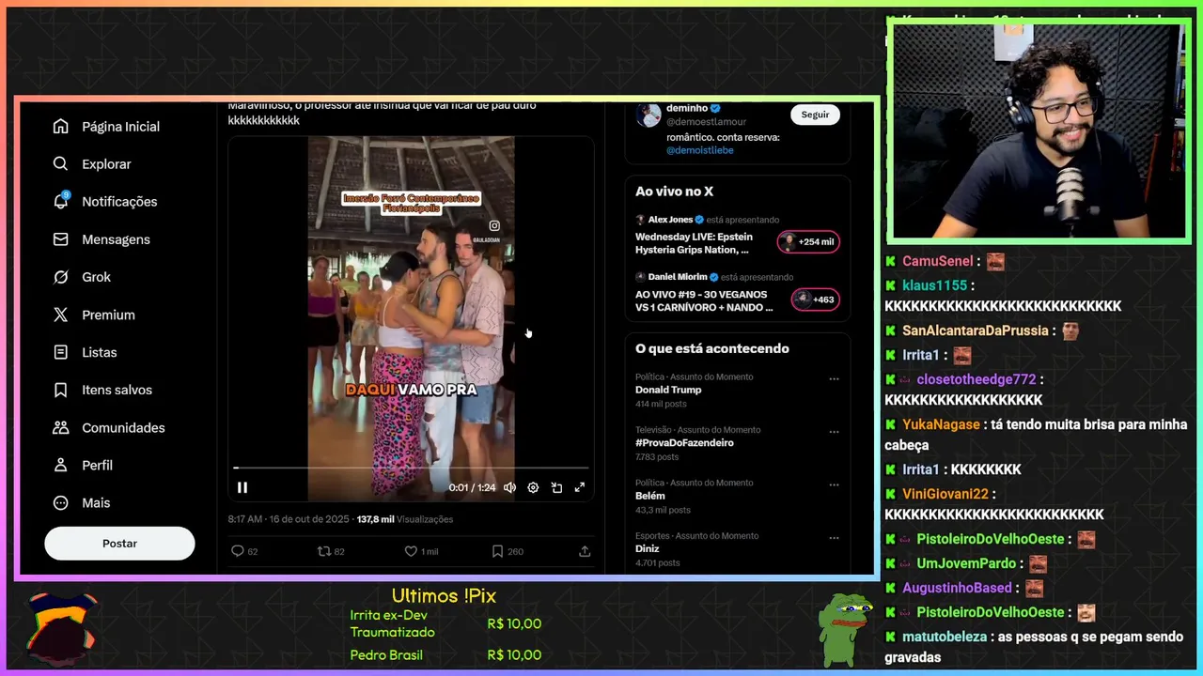Open Mais circle-dots icon
The image size is (1203, 676).
click(61, 502)
